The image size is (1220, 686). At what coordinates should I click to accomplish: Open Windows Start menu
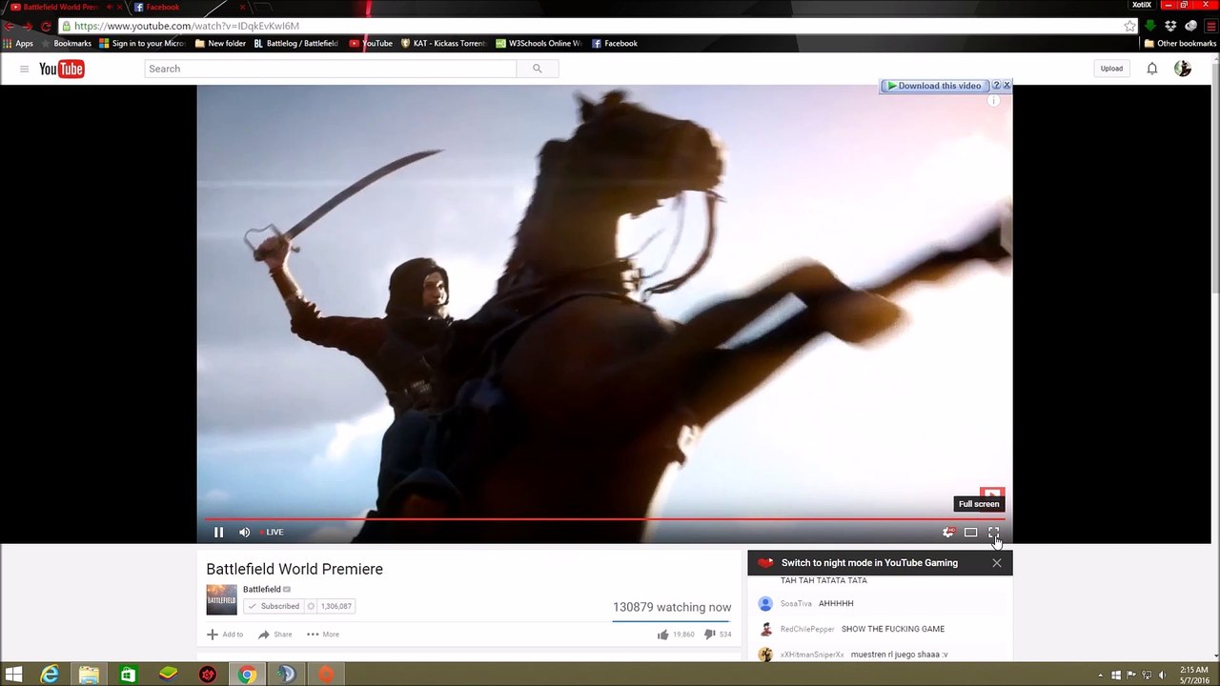point(13,675)
